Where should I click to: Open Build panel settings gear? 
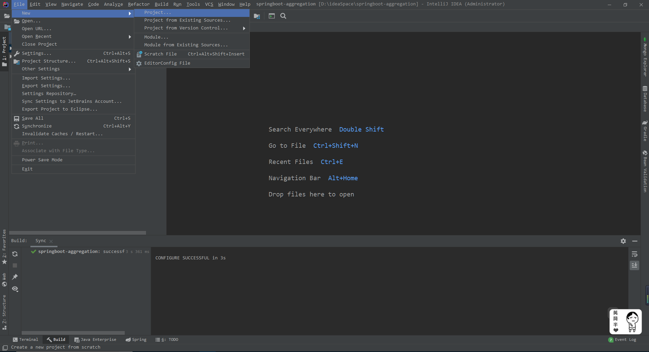click(x=623, y=241)
